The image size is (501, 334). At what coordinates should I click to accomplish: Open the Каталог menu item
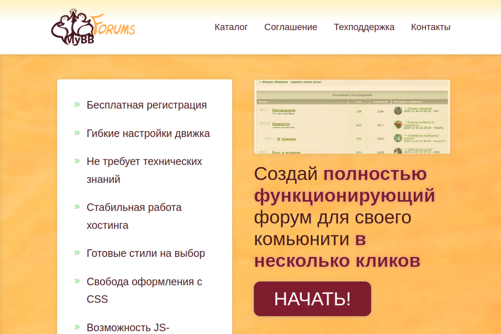pos(231,27)
